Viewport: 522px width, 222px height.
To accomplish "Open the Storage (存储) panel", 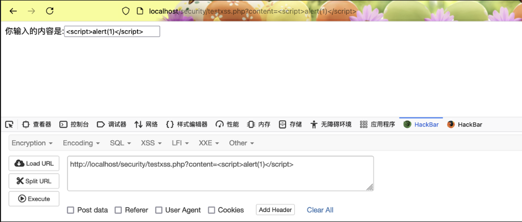I will coord(290,124).
